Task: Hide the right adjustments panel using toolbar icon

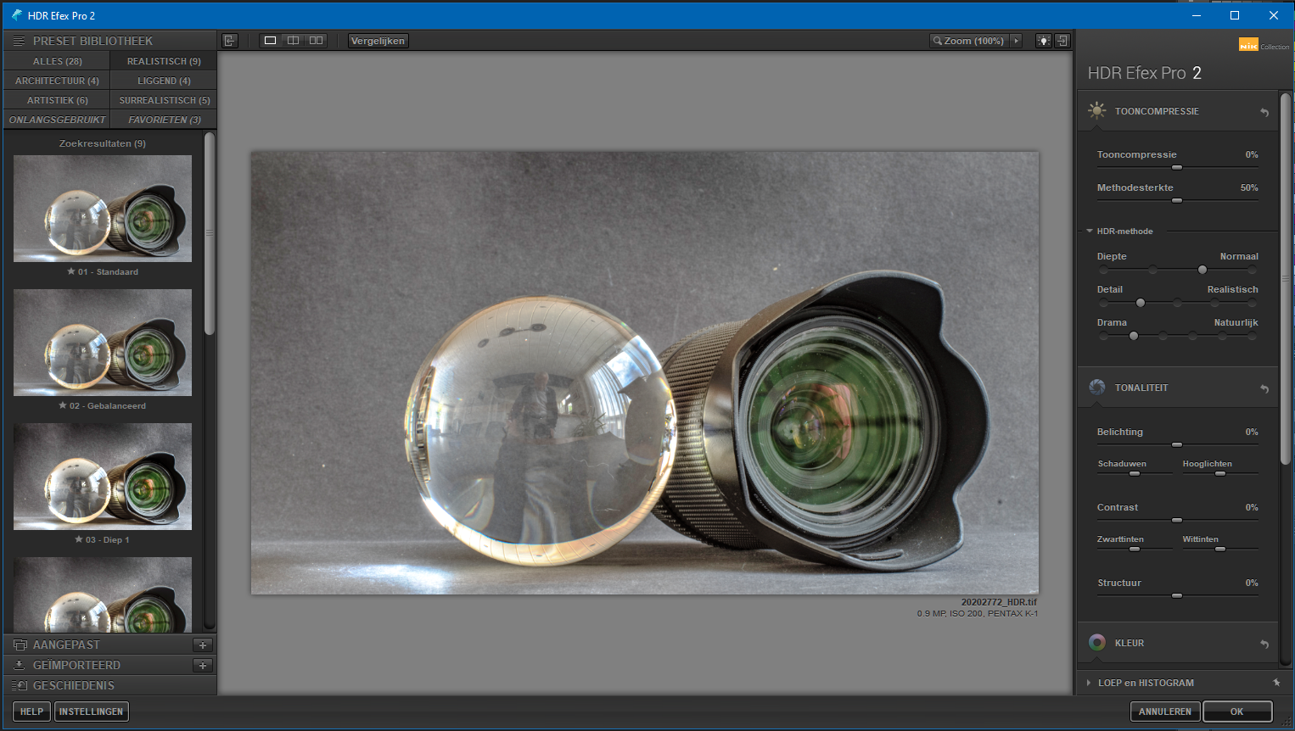Action: tap(1062, 41)
